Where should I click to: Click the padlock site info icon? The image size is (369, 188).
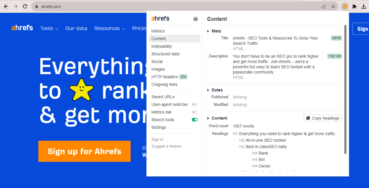[36, 7]
